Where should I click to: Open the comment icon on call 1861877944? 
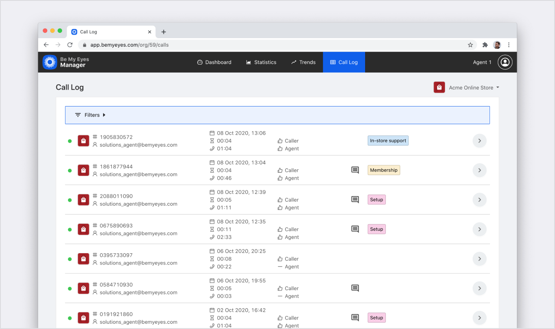point(355,170)
